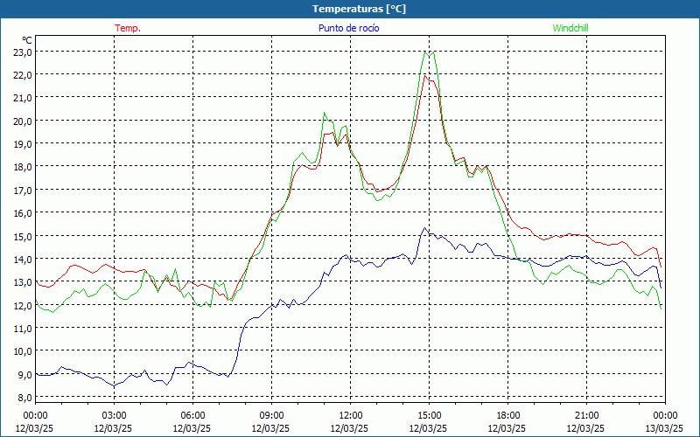The image size is (700, 437).
Task: Click the 13,0 y-axis value
Action: 23,281
